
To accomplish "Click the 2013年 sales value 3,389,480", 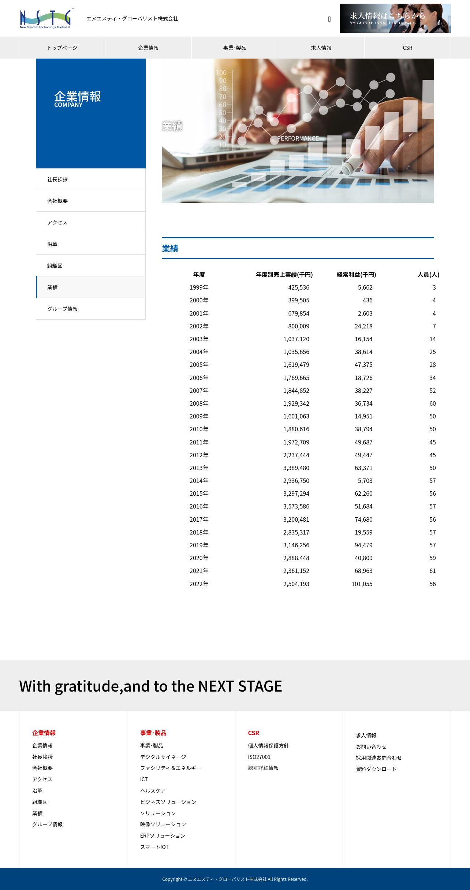I will 296,468.
